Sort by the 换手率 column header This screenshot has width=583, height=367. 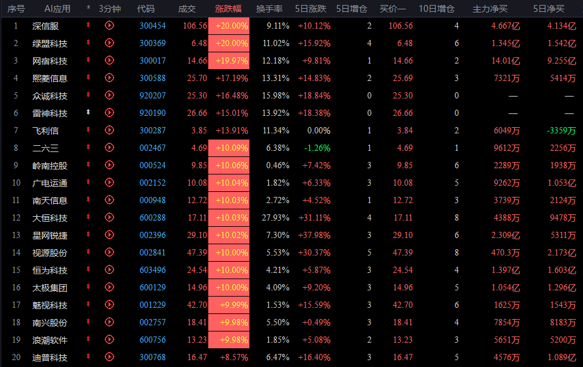click(x=269, y=9)
